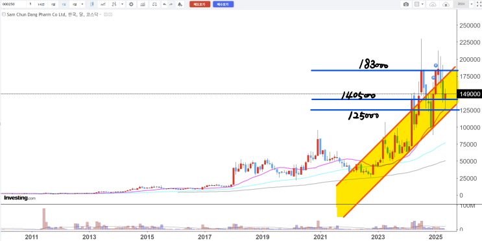Click the blue buy order button
This screenshot has height=241, width=482.
pos(223,5)
